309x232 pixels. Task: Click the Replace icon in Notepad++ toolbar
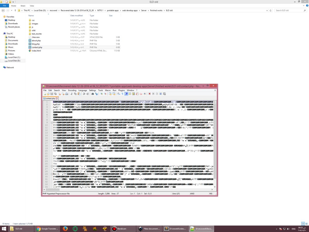[96, 94]
